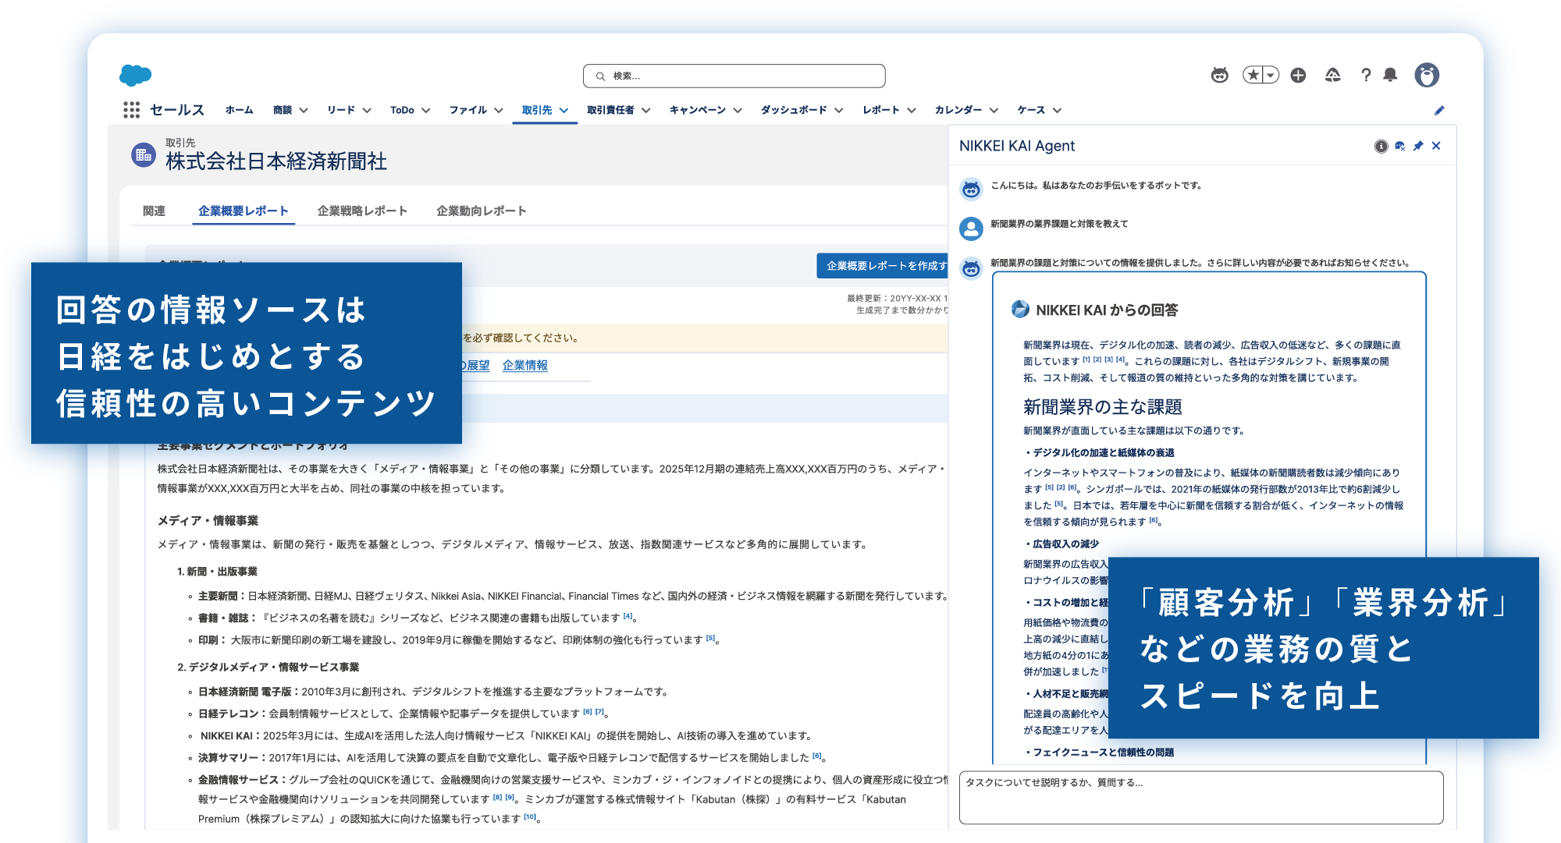Switch to the 企業動向レポート tab
Viewport: 1561px width, 843px height.
pos(482,211)
